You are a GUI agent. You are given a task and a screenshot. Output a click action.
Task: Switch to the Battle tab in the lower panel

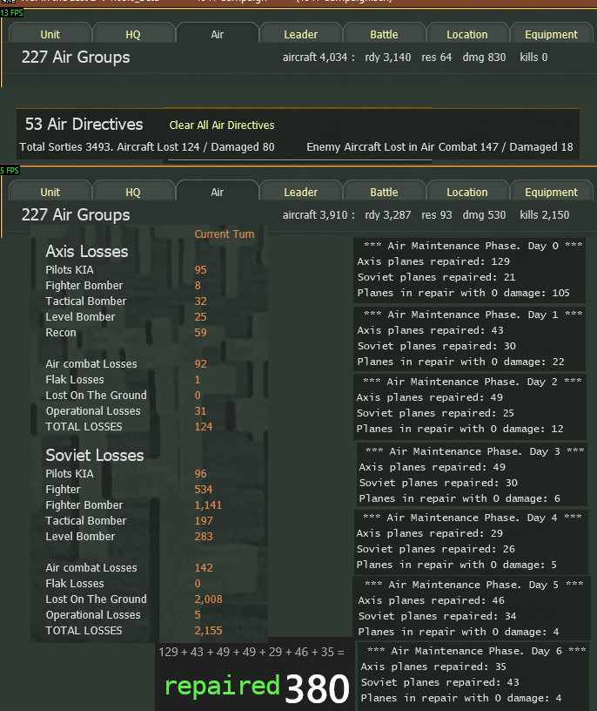pos(384,192)
